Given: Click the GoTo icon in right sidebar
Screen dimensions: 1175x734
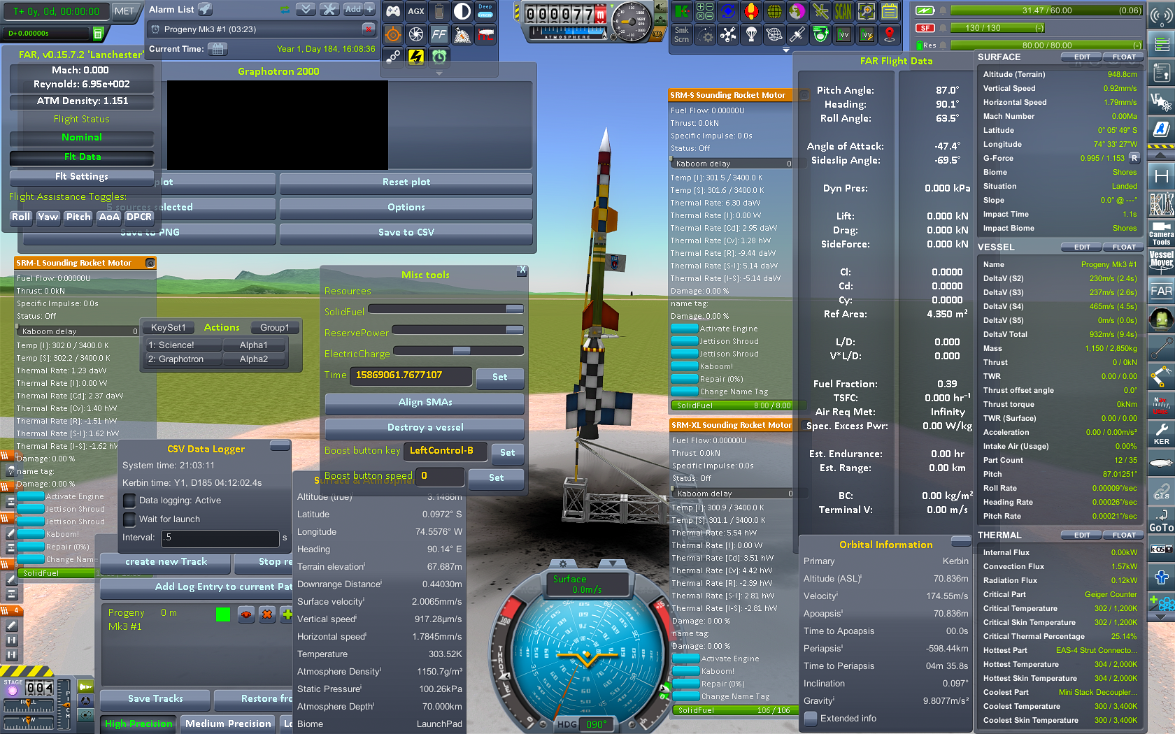Looking at the screenshot, I should coord(1162,521).
